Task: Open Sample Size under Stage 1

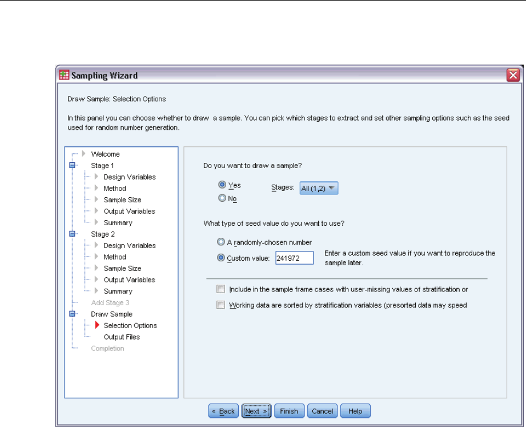Action: click(122, 199)
